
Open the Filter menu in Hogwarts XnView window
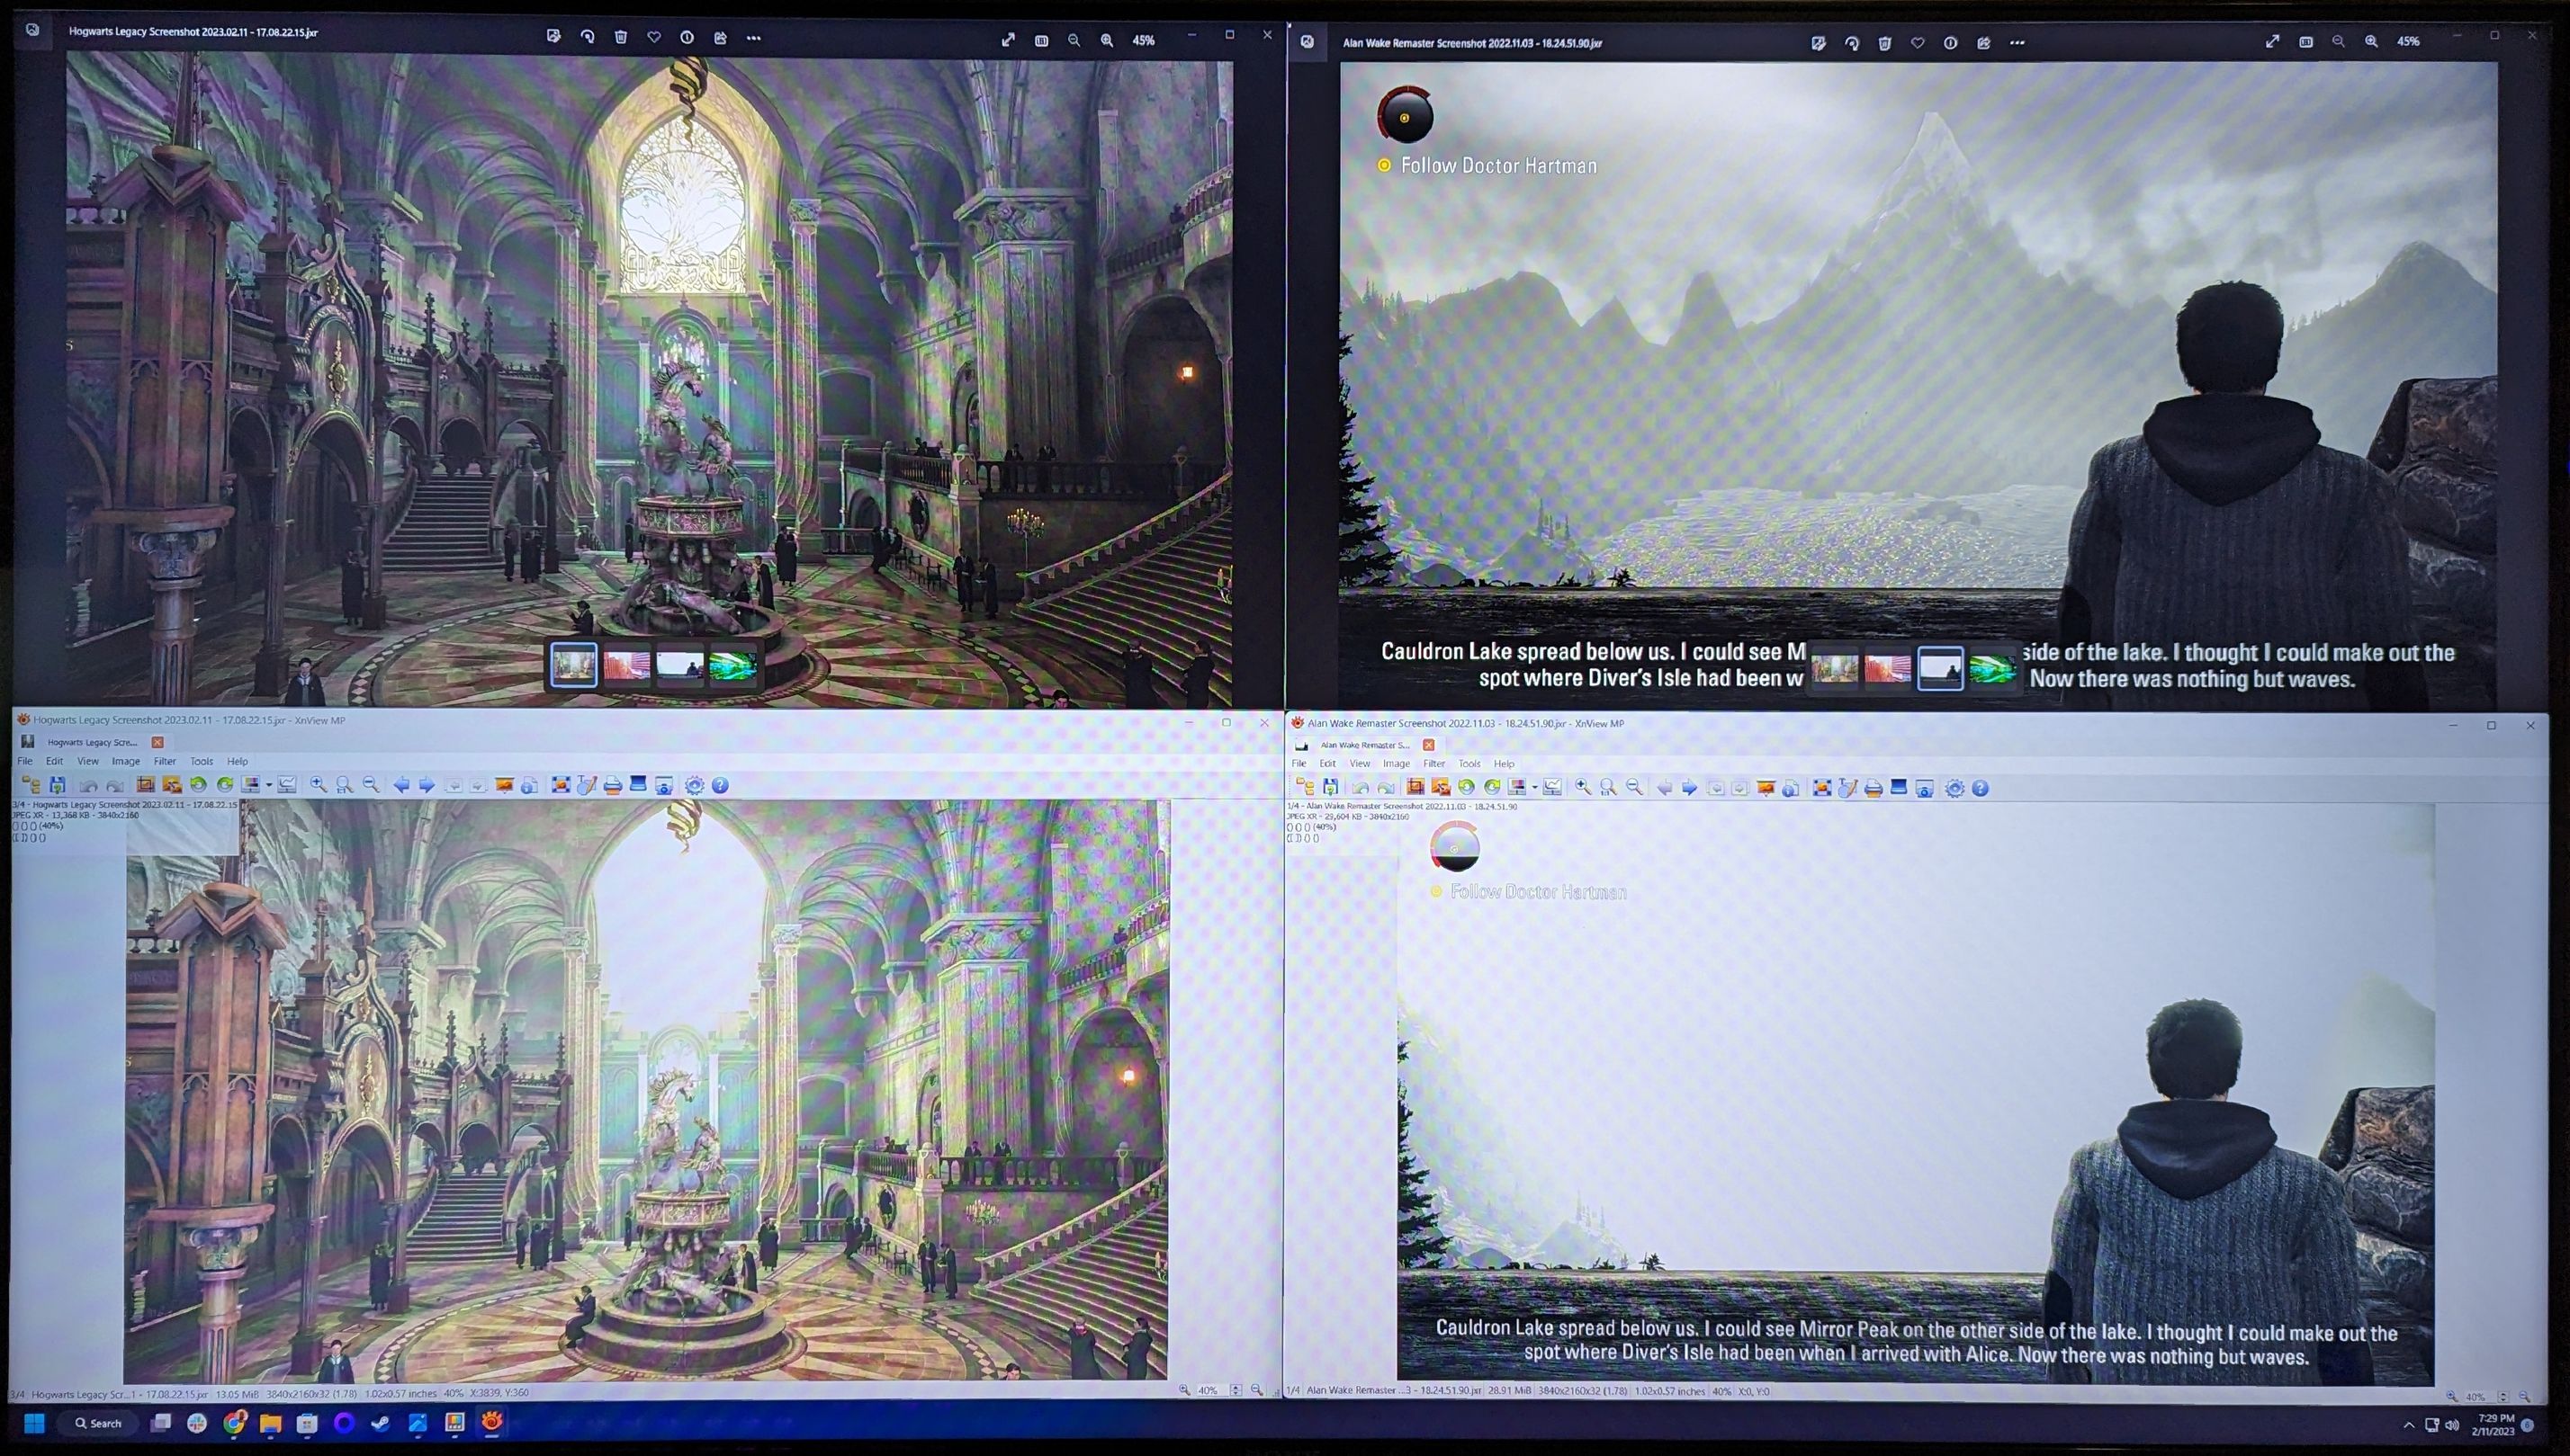click(x=164, y=761)
